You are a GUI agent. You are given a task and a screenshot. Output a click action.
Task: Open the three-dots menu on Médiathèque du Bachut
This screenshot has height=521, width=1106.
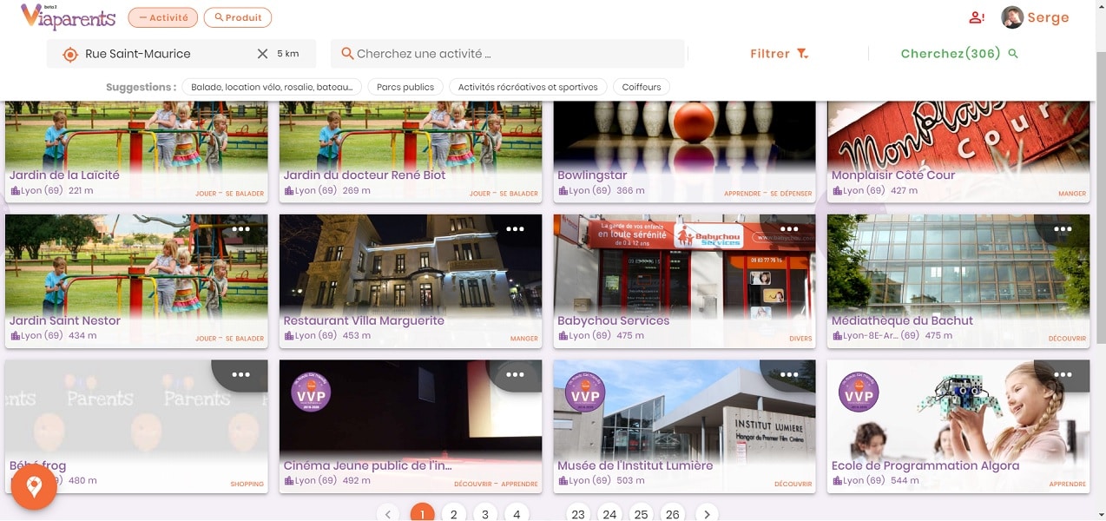tap(1063, 229)
